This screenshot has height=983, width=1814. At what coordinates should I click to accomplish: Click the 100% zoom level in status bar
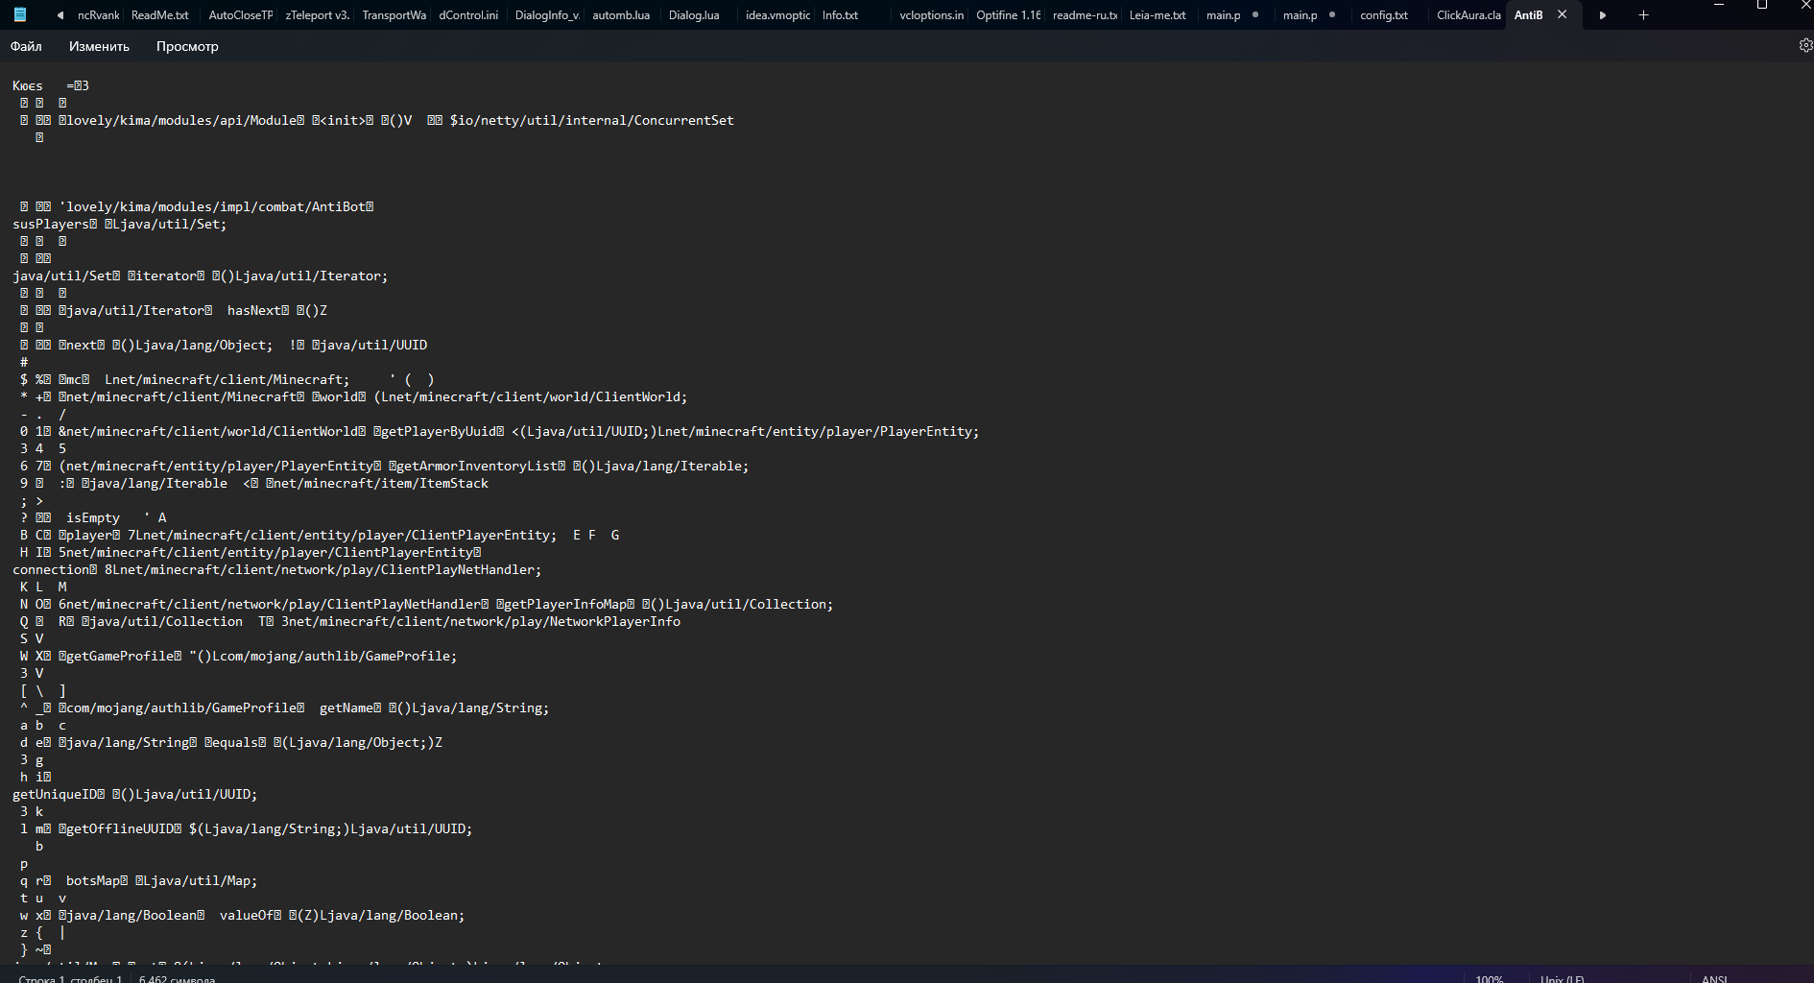[1489, 978]
